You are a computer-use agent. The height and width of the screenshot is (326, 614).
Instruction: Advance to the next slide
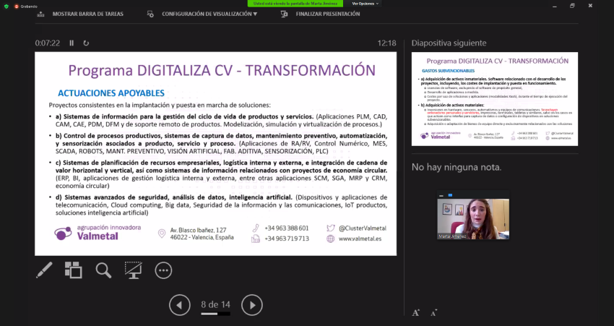[x=252, y=305]
